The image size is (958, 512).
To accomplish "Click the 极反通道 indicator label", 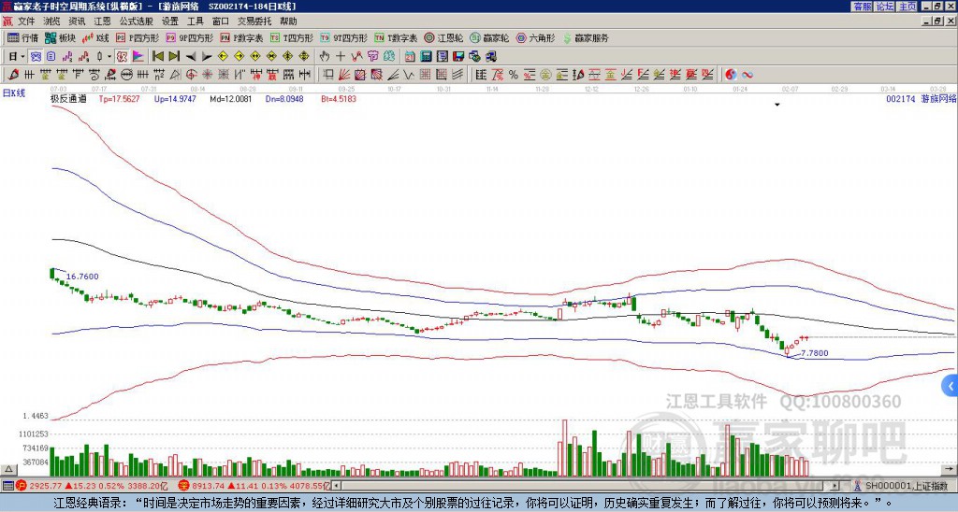I will pyautogui.click(x=68, y=98).
